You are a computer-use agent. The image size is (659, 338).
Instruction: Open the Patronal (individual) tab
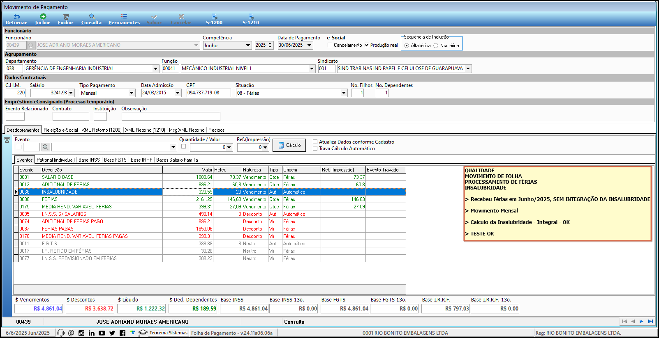56,160
